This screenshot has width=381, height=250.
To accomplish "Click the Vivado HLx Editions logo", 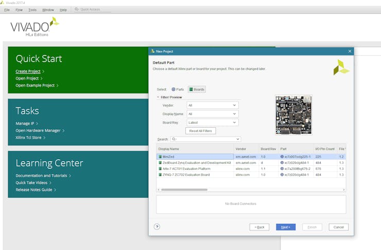I will coord(34,27).
